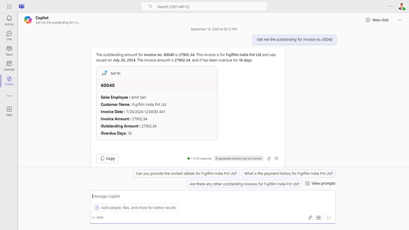The image size is (409, 230).
Task: Select prompt about other outstanding invoices
Action: point(244,184)
